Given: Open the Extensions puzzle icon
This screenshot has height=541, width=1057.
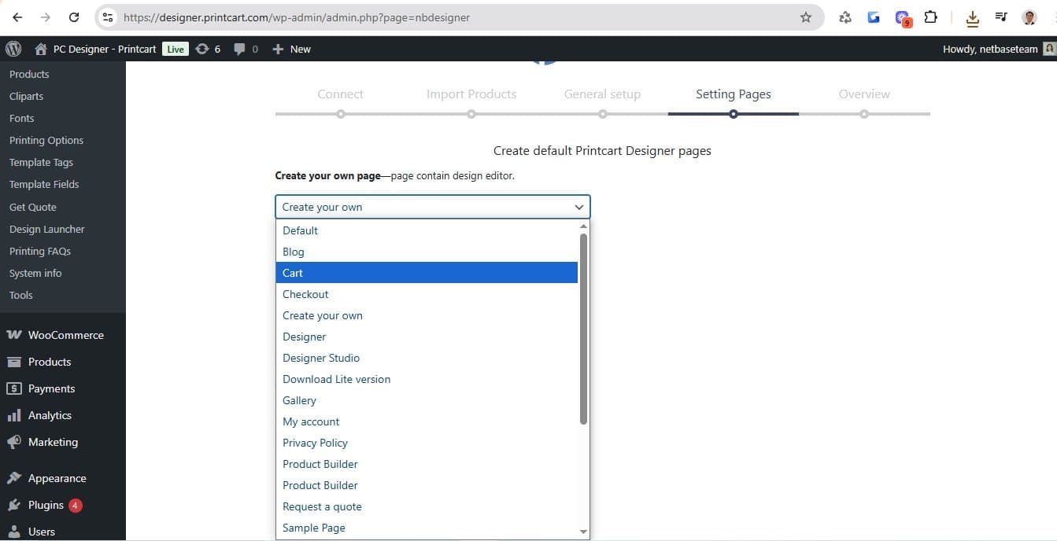Looking at the screenshot, I should click(x=931, y=17).
